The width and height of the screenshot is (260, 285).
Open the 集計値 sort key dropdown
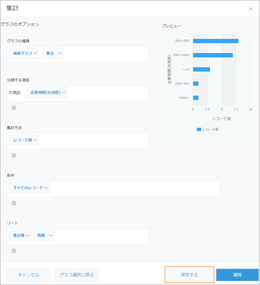20,235
